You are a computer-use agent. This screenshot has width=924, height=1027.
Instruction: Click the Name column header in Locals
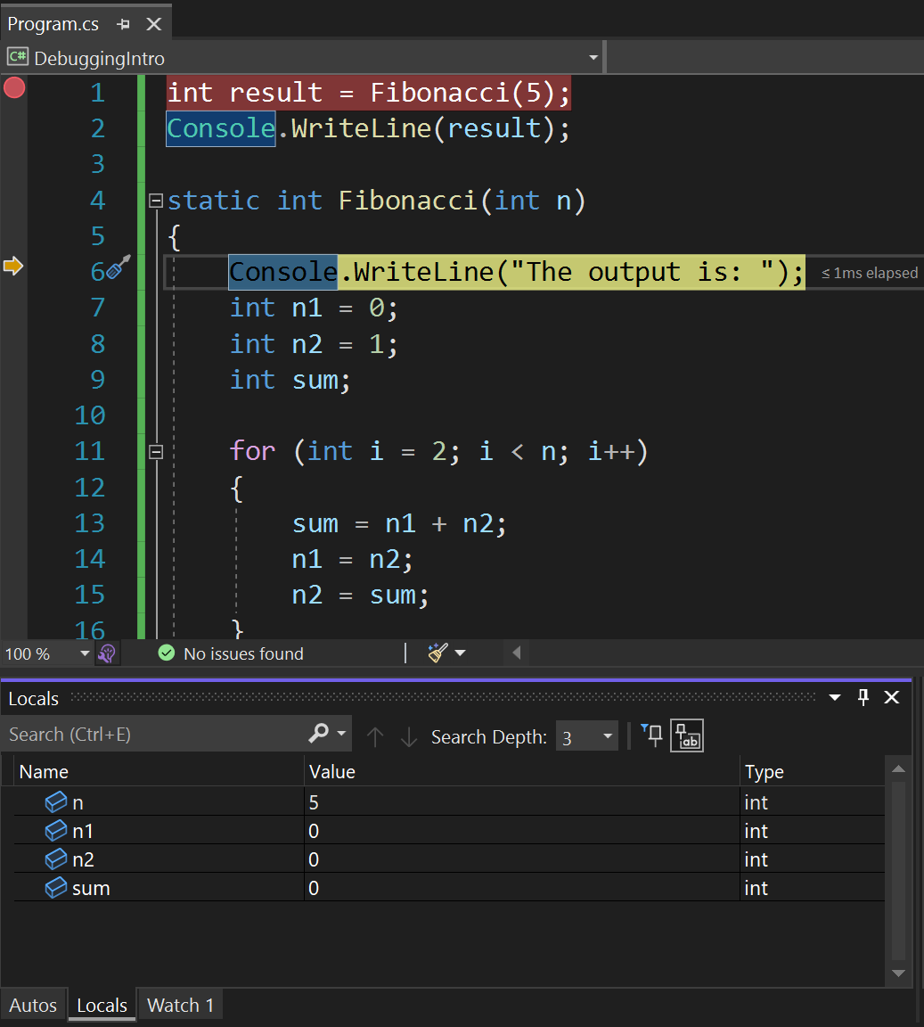159,771
